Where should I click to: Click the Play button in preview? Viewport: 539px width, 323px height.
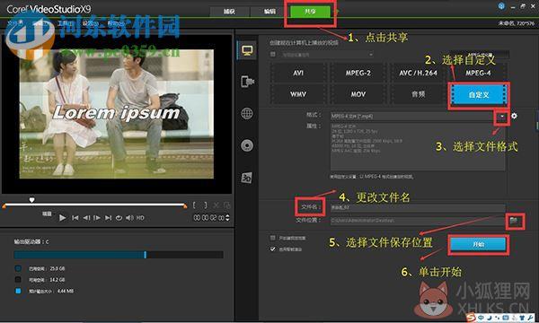click(62, 218)
